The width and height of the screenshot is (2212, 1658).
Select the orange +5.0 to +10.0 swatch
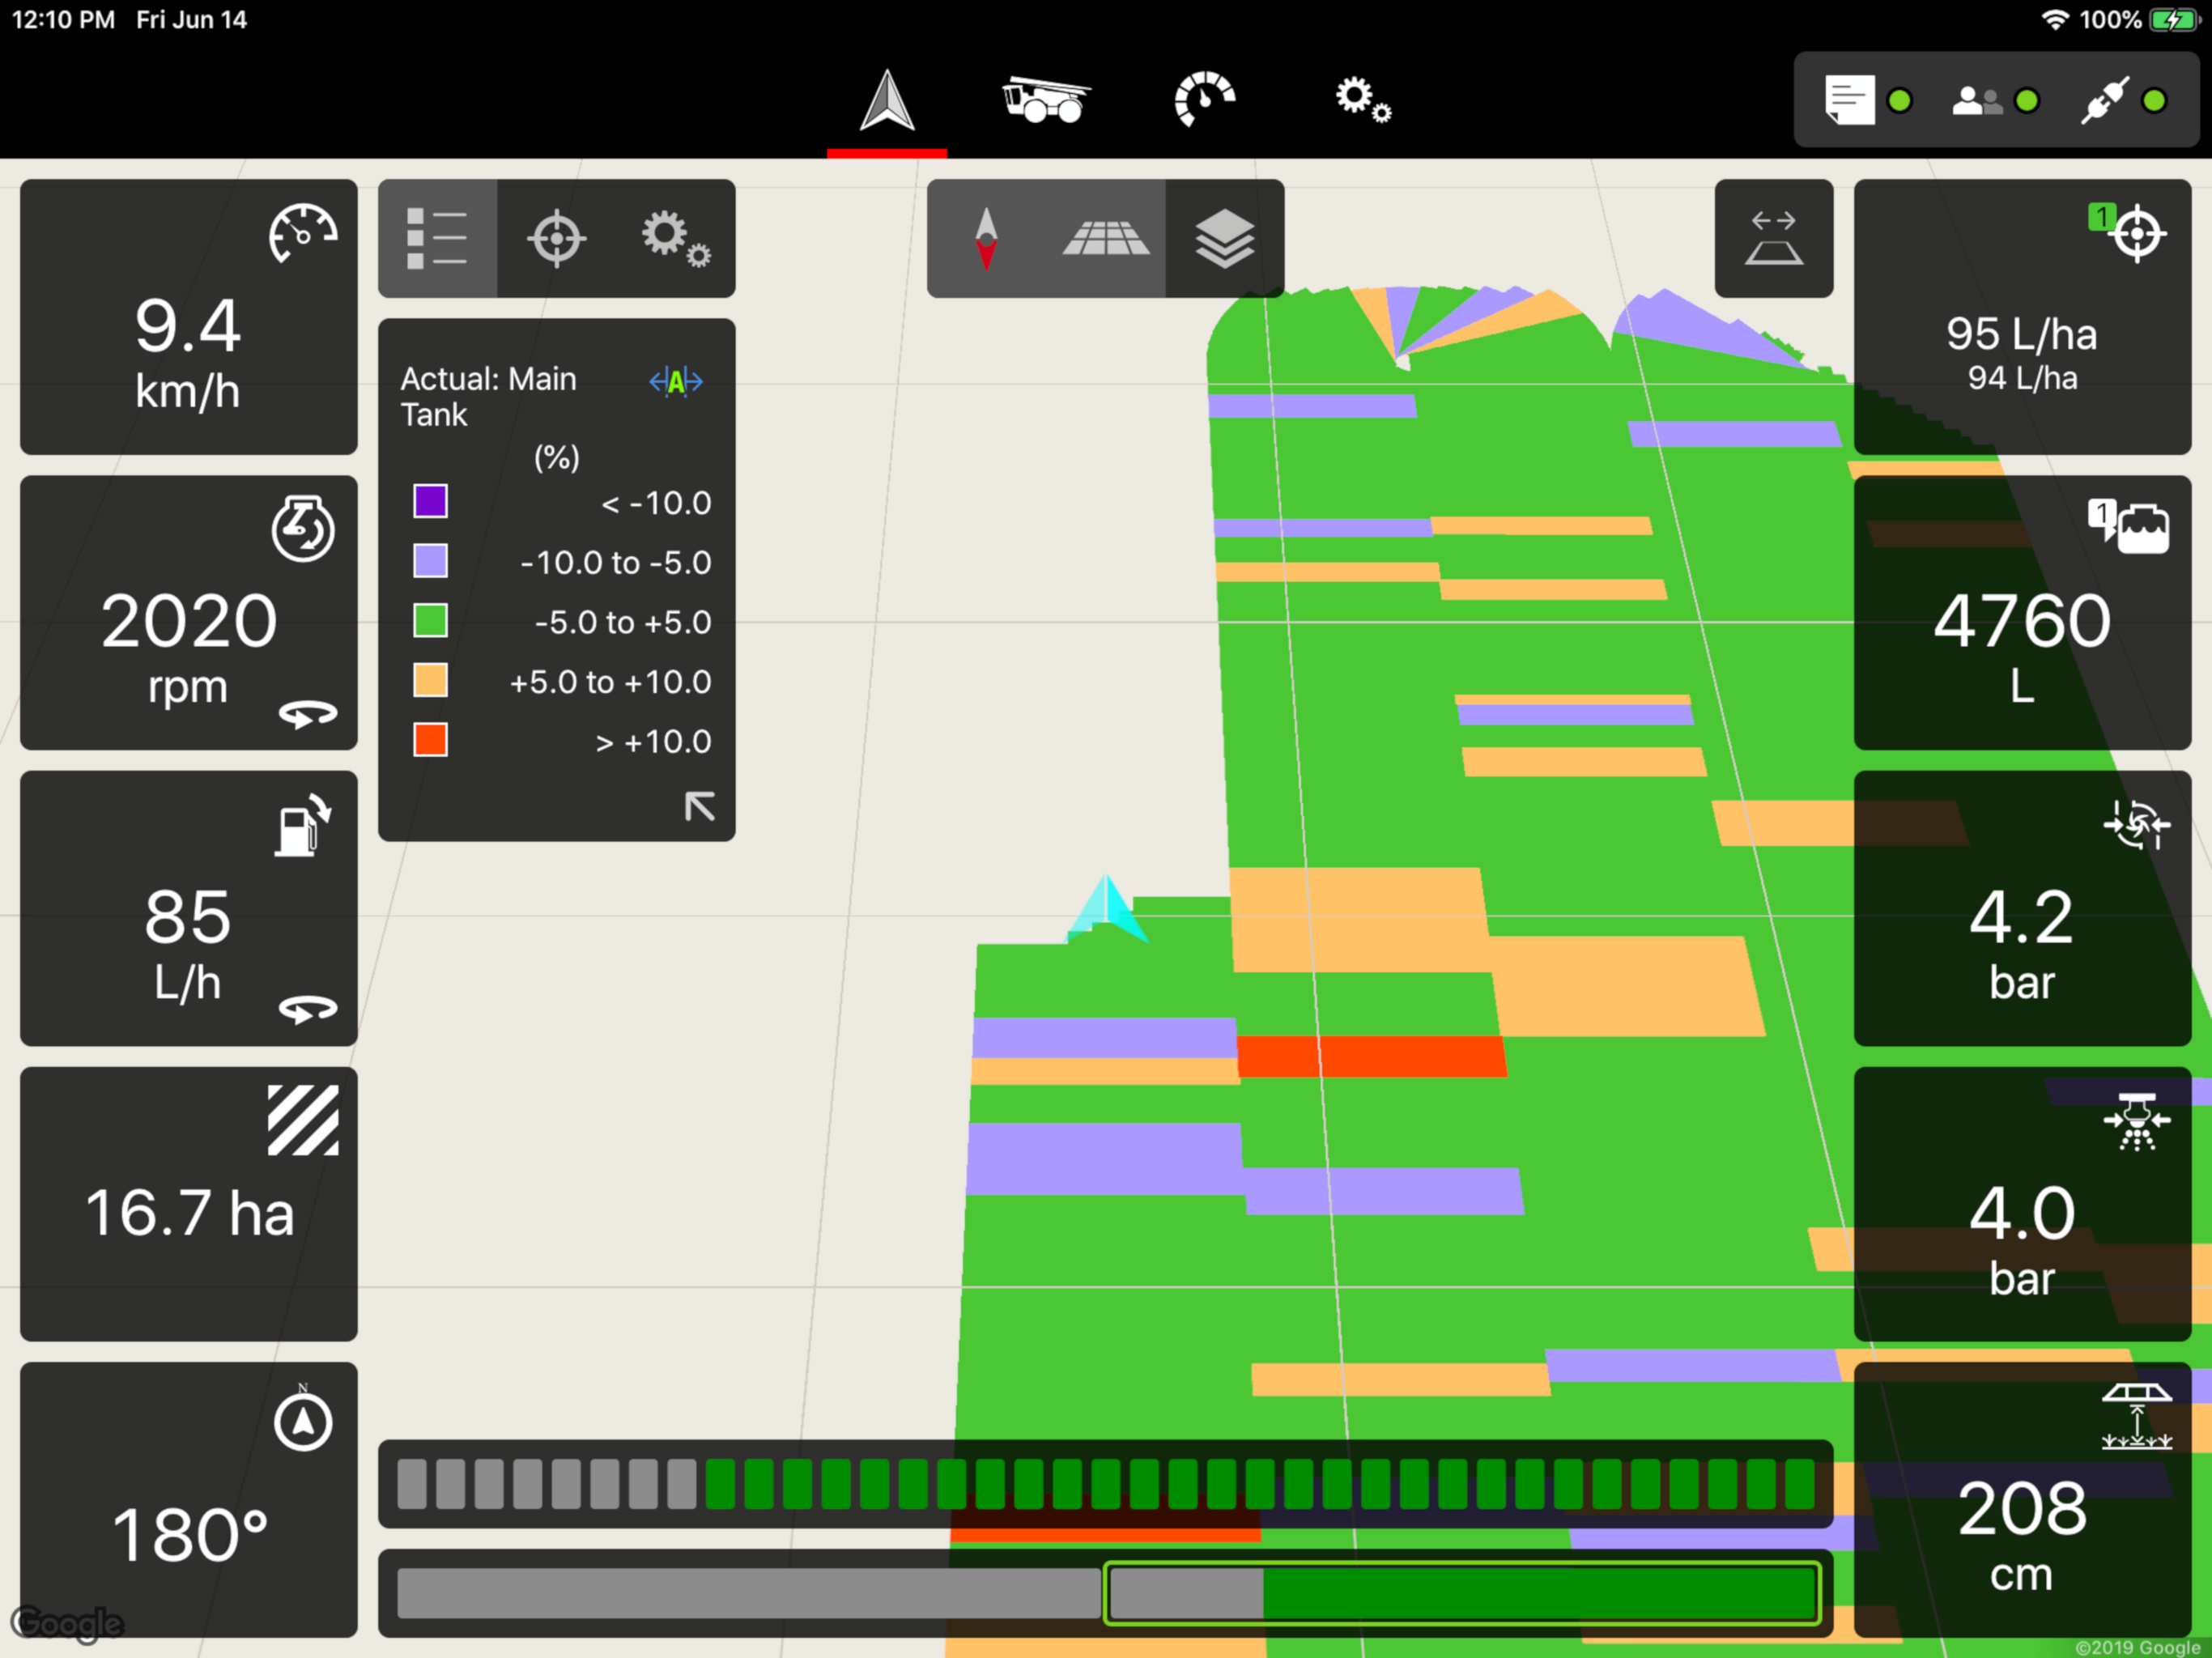pos(430,681)
